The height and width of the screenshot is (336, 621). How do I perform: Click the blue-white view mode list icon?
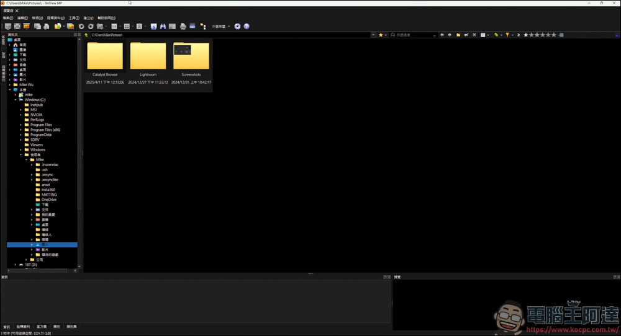coord(483,35)
